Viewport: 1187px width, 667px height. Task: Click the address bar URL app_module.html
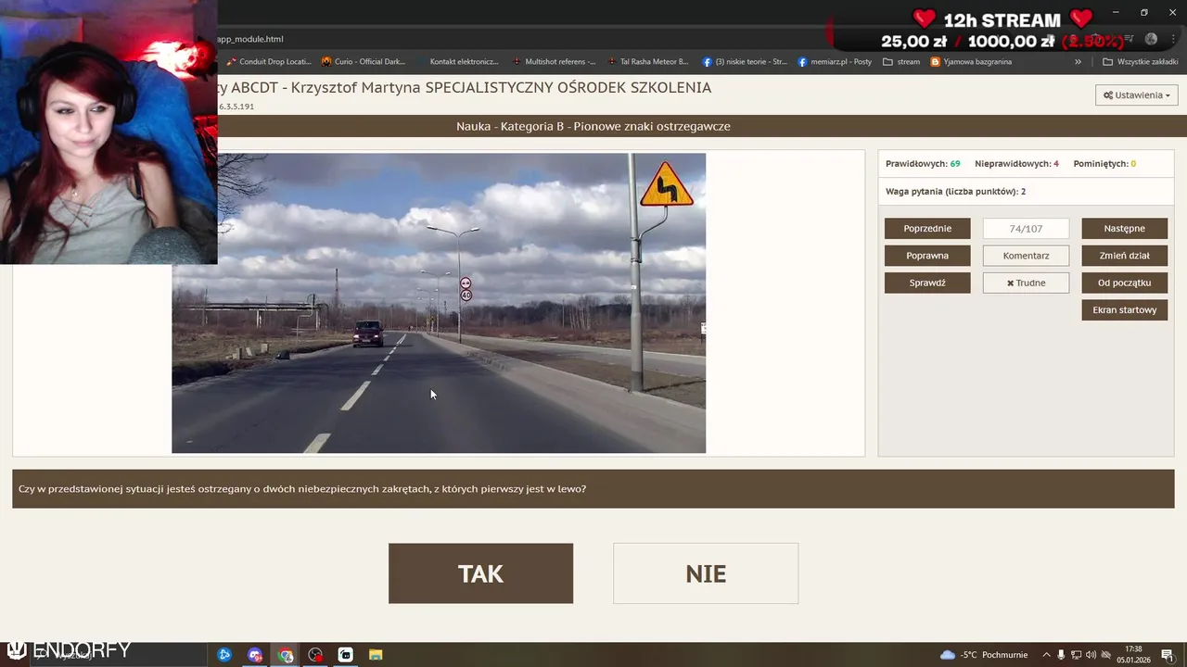point(250,39)
